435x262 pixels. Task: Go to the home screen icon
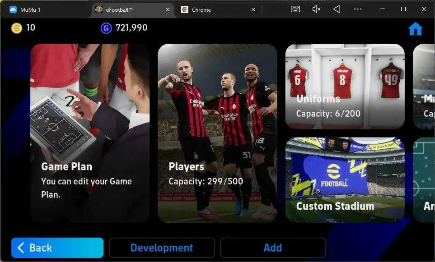tap(415, 29)
